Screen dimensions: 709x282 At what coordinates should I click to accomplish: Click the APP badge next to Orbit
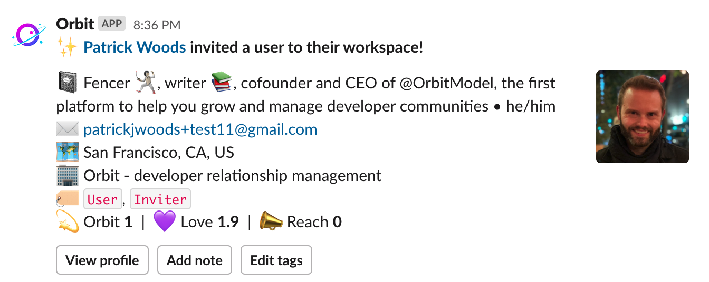112,24
